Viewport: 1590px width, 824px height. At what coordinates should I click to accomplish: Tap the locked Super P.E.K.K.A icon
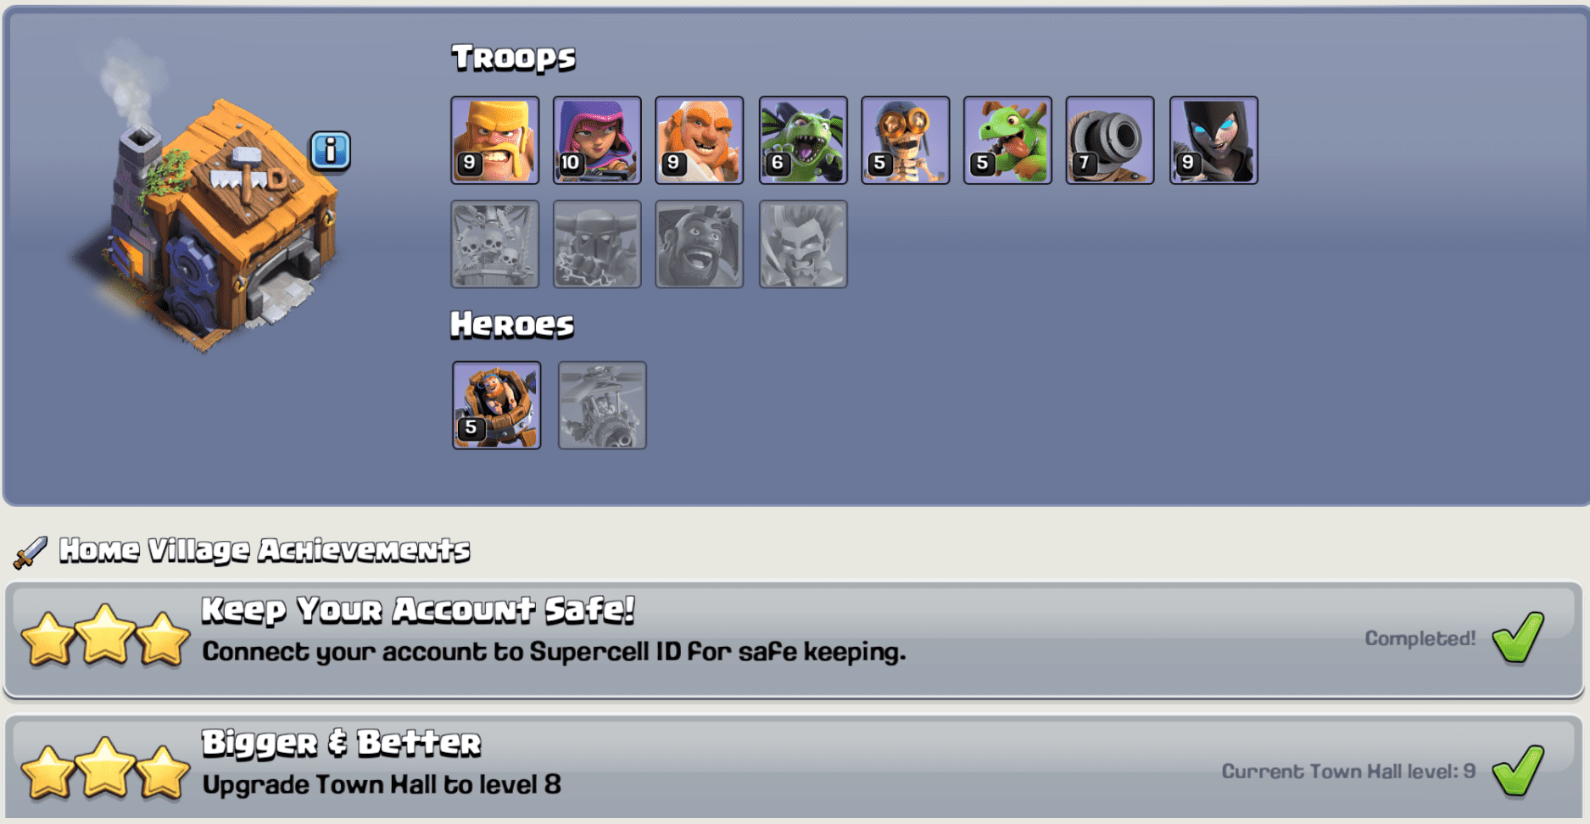click(597, 244)
